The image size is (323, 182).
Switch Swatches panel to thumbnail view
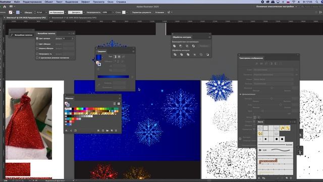[119, 104]
